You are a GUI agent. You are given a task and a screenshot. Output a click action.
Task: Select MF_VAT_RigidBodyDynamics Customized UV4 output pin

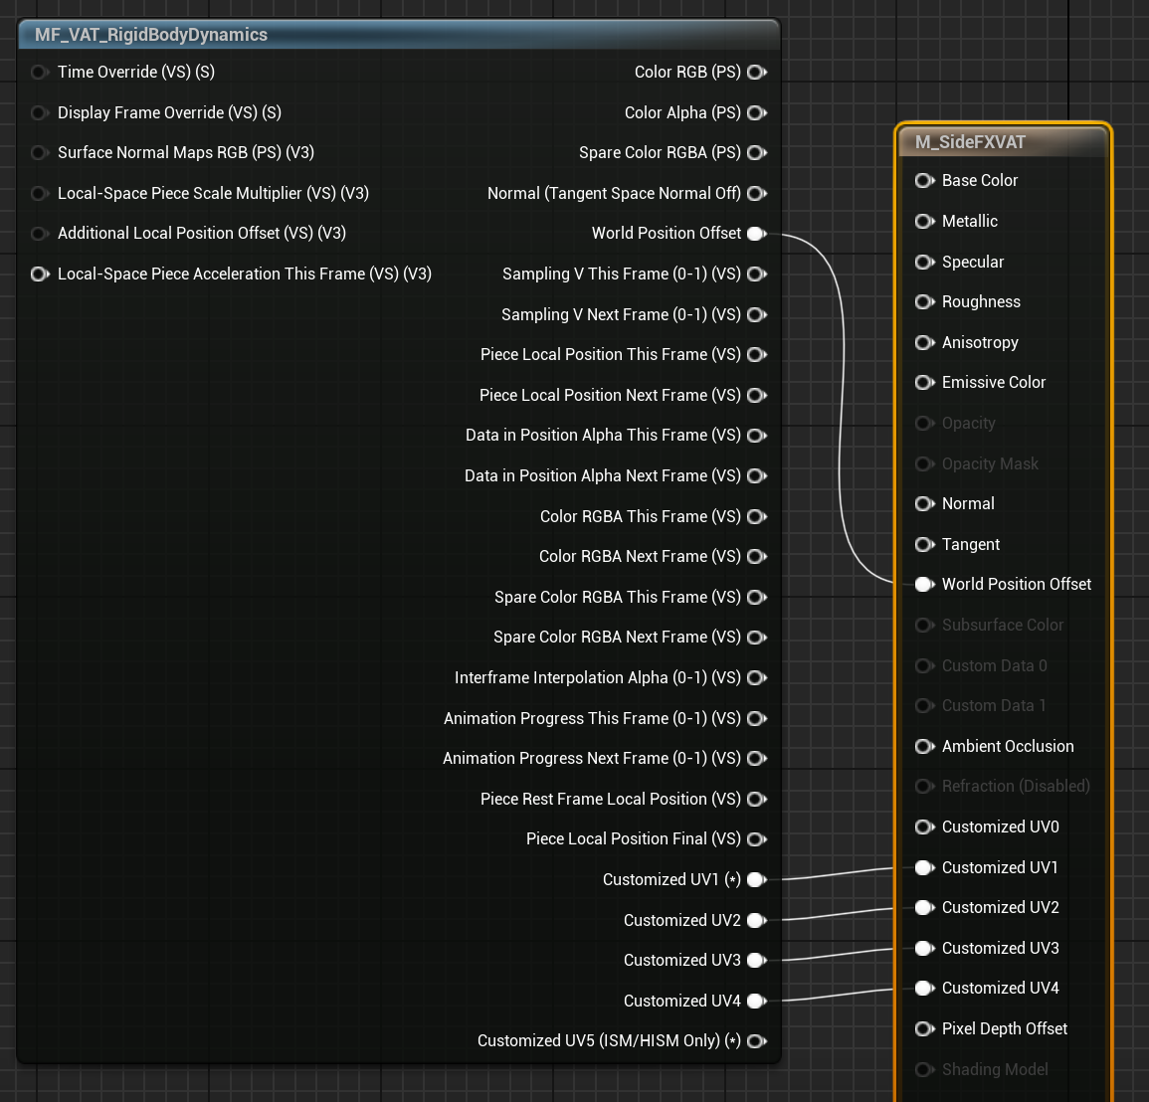757,1001
